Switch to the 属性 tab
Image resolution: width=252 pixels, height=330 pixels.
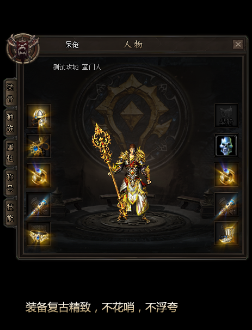click(x=10, y=152)
